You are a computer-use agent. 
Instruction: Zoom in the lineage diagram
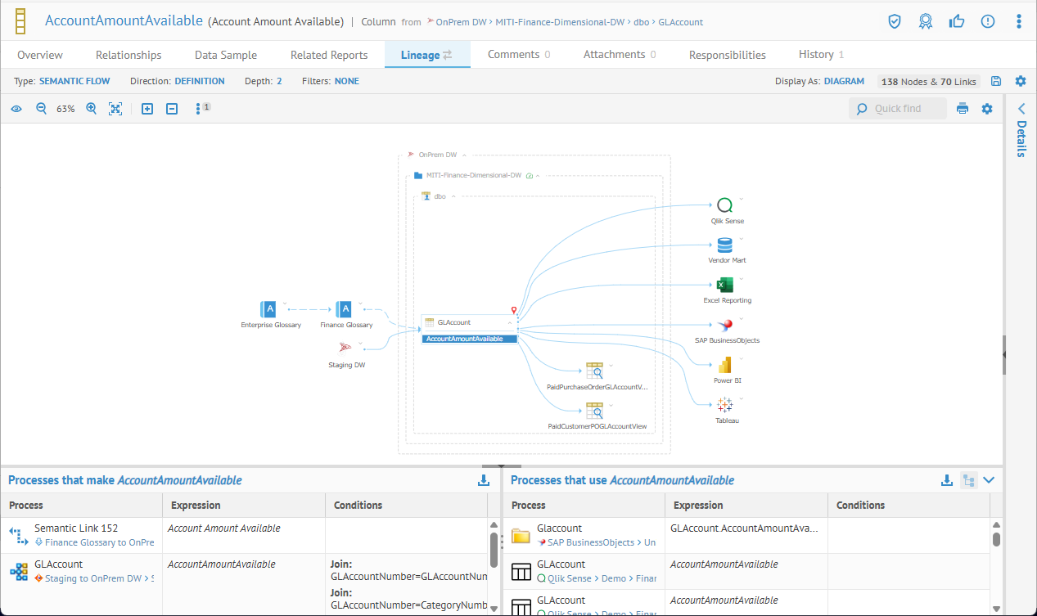click(x=91, y=109)
